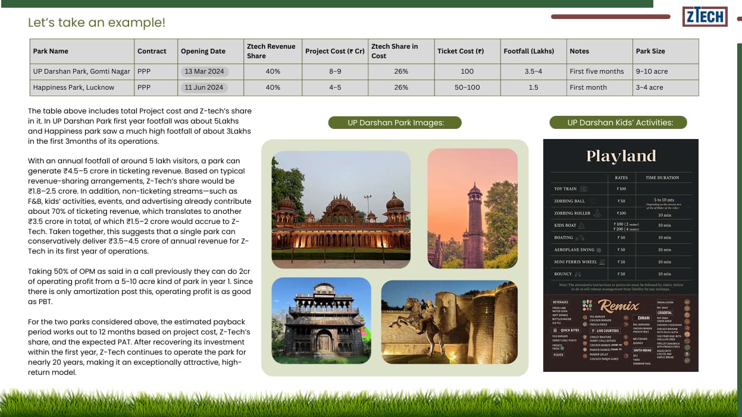
Task: Click the ZTECH logo
Action: point(705,17)
